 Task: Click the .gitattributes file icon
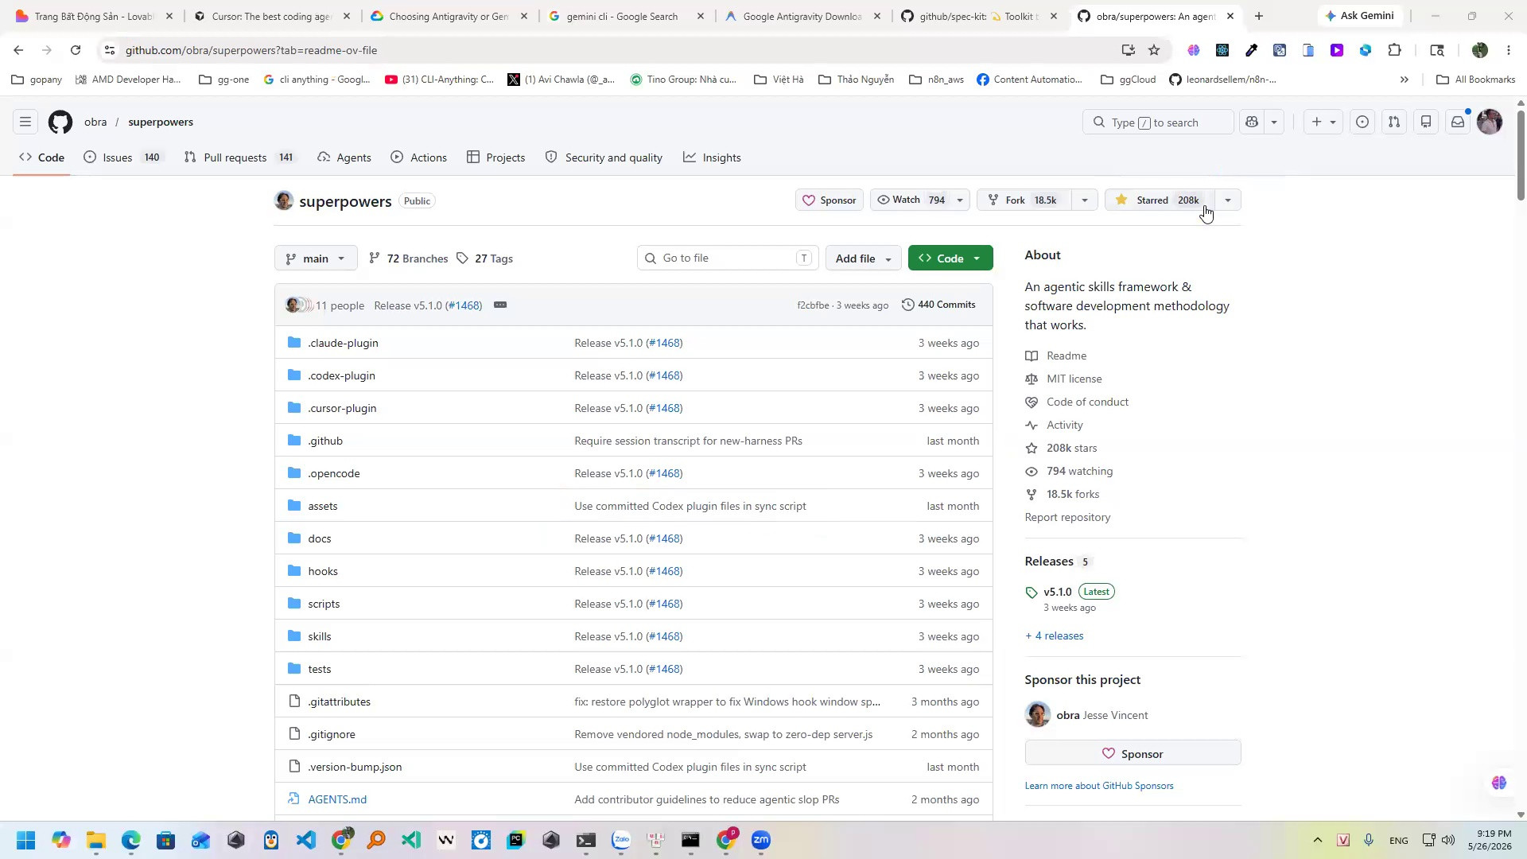pos(294,702)
